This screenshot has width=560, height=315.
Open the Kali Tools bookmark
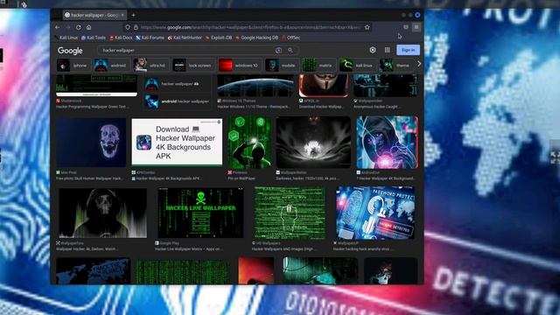tap(94, 38)
